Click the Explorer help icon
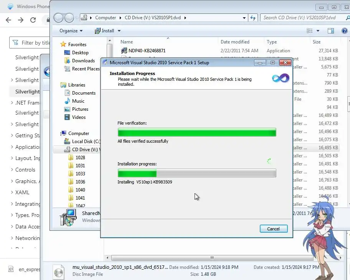The height and width of the screenshot is (280, 350). click(344, 31)
